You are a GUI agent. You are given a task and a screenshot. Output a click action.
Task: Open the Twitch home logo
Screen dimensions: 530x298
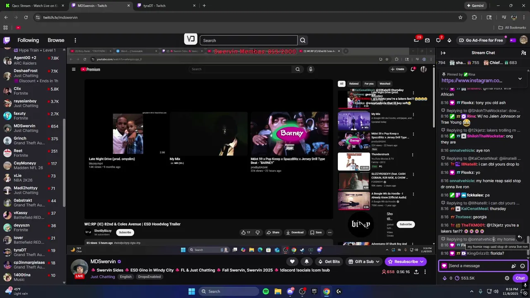[7, 40]
